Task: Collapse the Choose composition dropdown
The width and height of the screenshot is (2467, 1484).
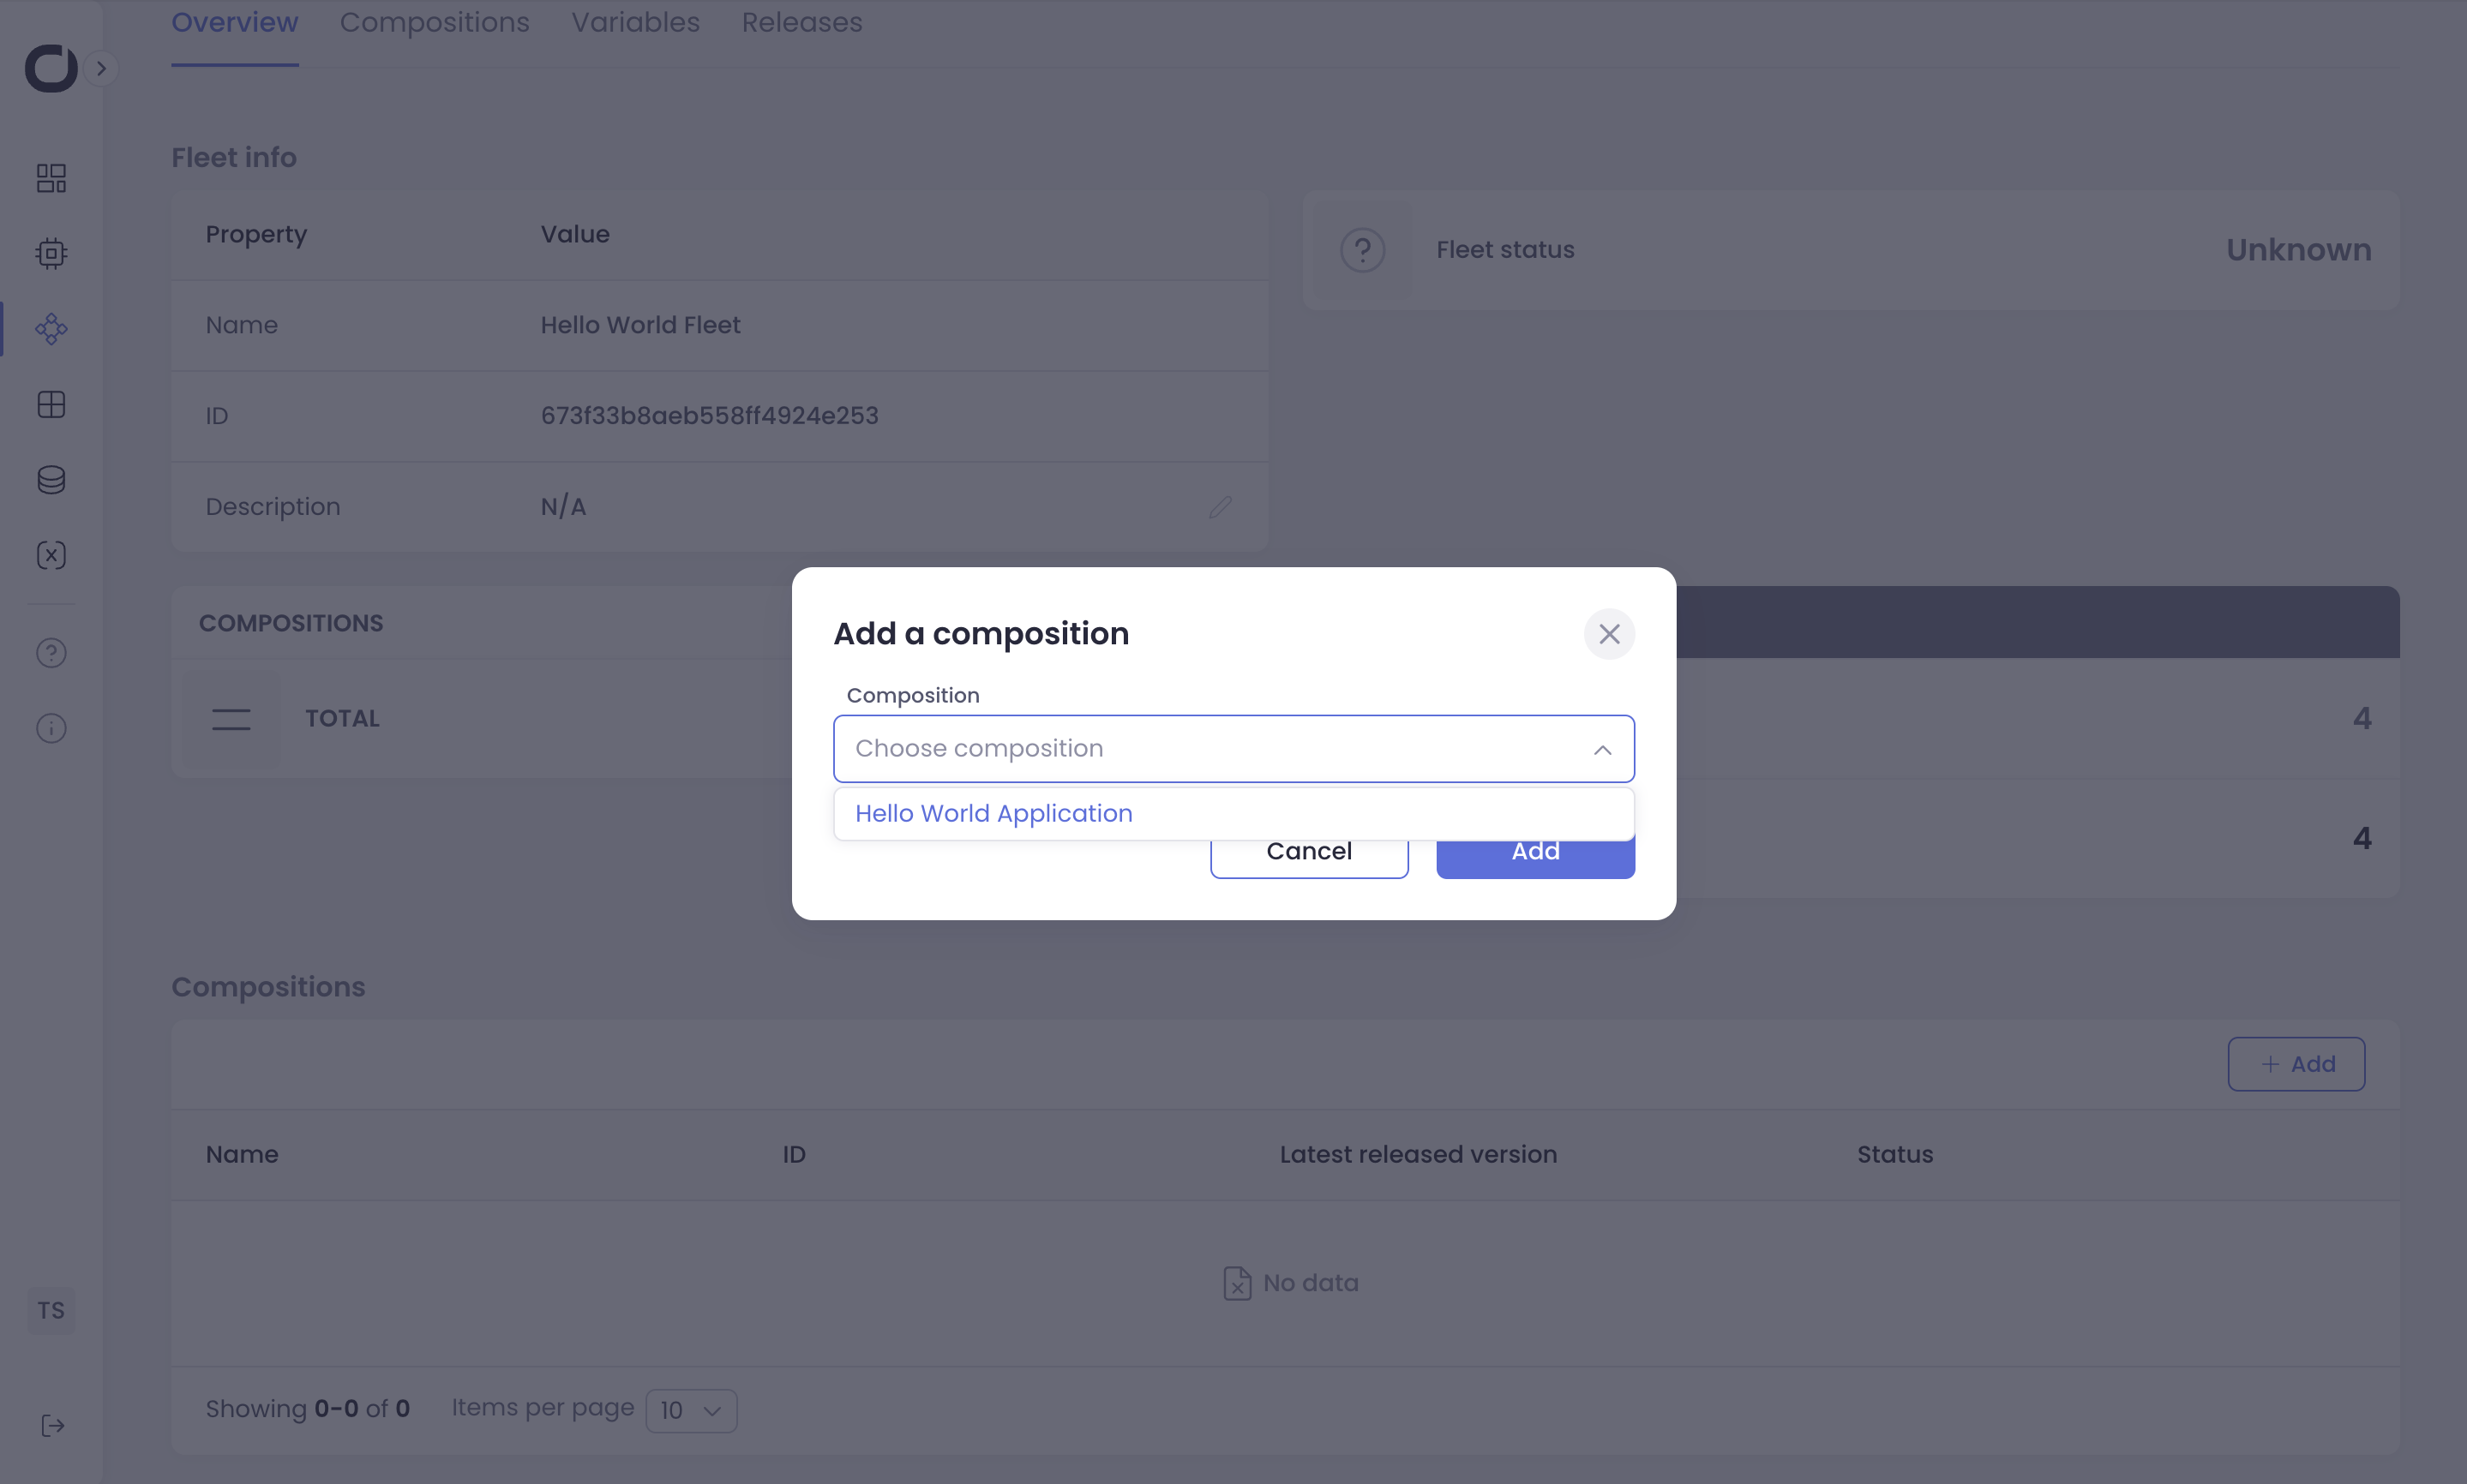Action: (1601, 749)
